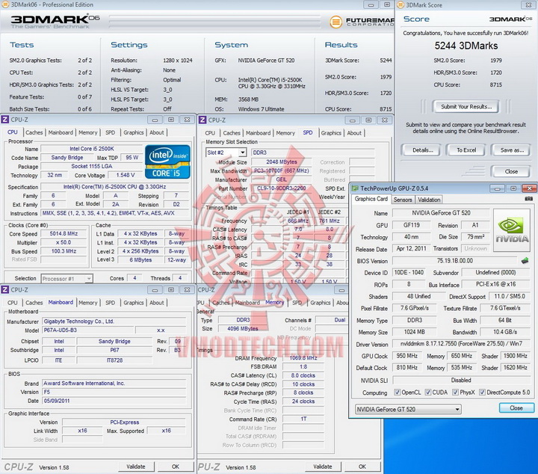Image resolution: width=538 pixels, height=474 pixels.
Task: Click the Core Speed 5014.8 MHz field
Action: click(64, 234)
